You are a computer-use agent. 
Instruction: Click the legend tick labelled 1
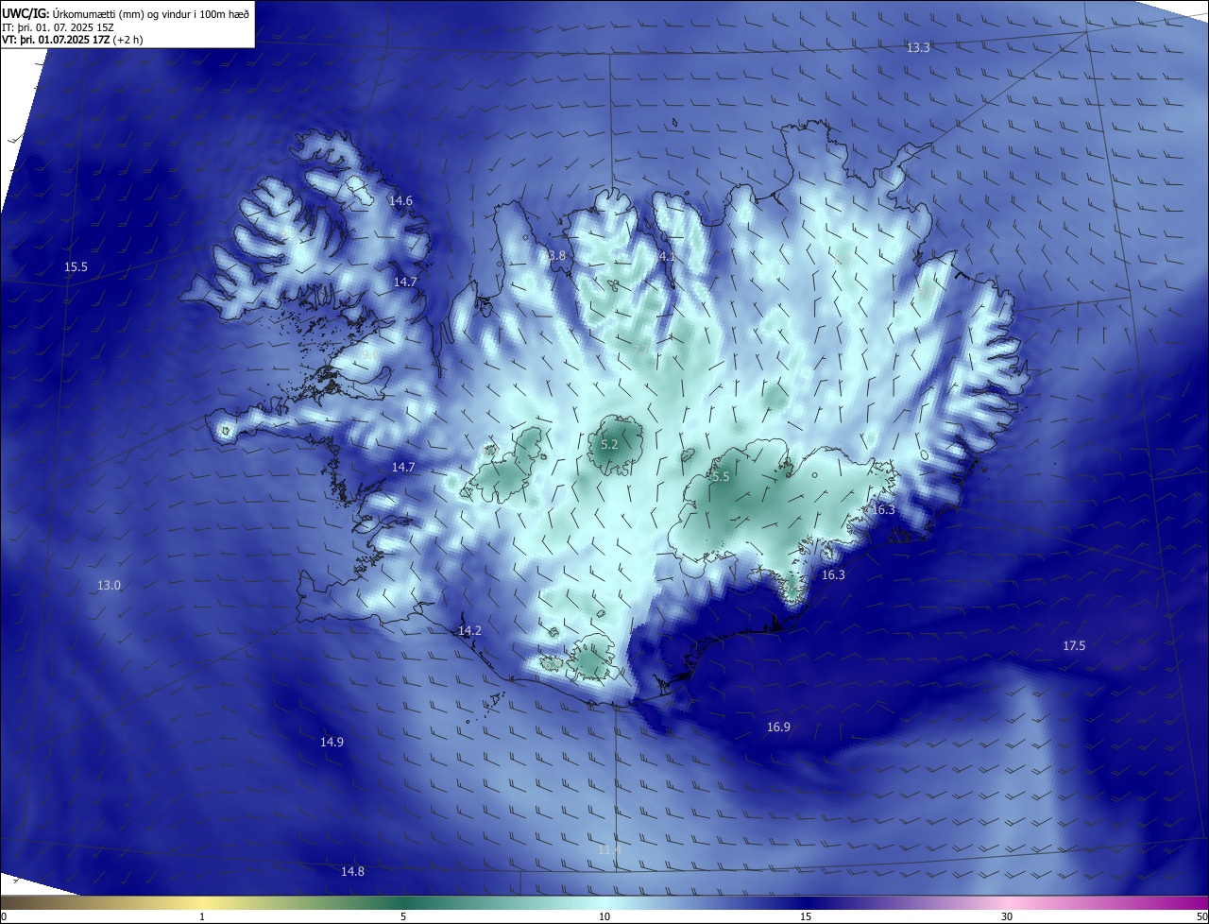pos(202,917)
